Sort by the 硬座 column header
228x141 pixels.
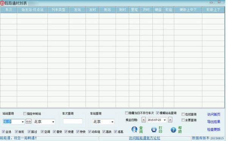158,10
